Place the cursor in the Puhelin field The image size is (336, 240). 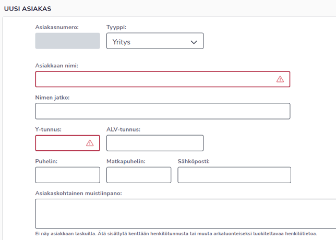67,175
